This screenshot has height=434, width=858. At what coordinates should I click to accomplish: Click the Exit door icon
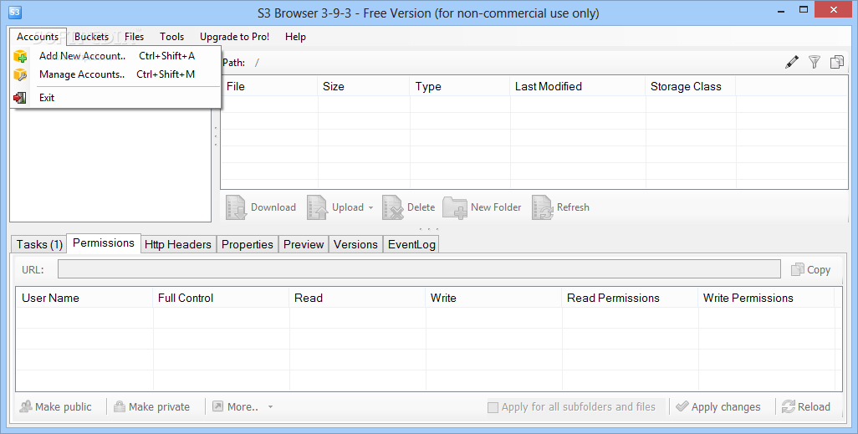point(20,98)
